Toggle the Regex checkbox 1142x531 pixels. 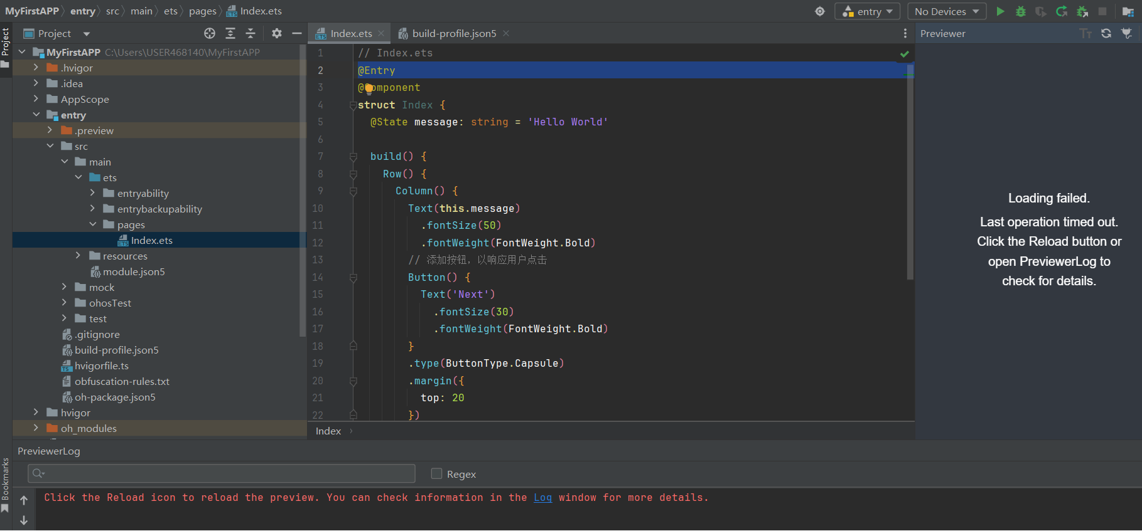point(436,473)
